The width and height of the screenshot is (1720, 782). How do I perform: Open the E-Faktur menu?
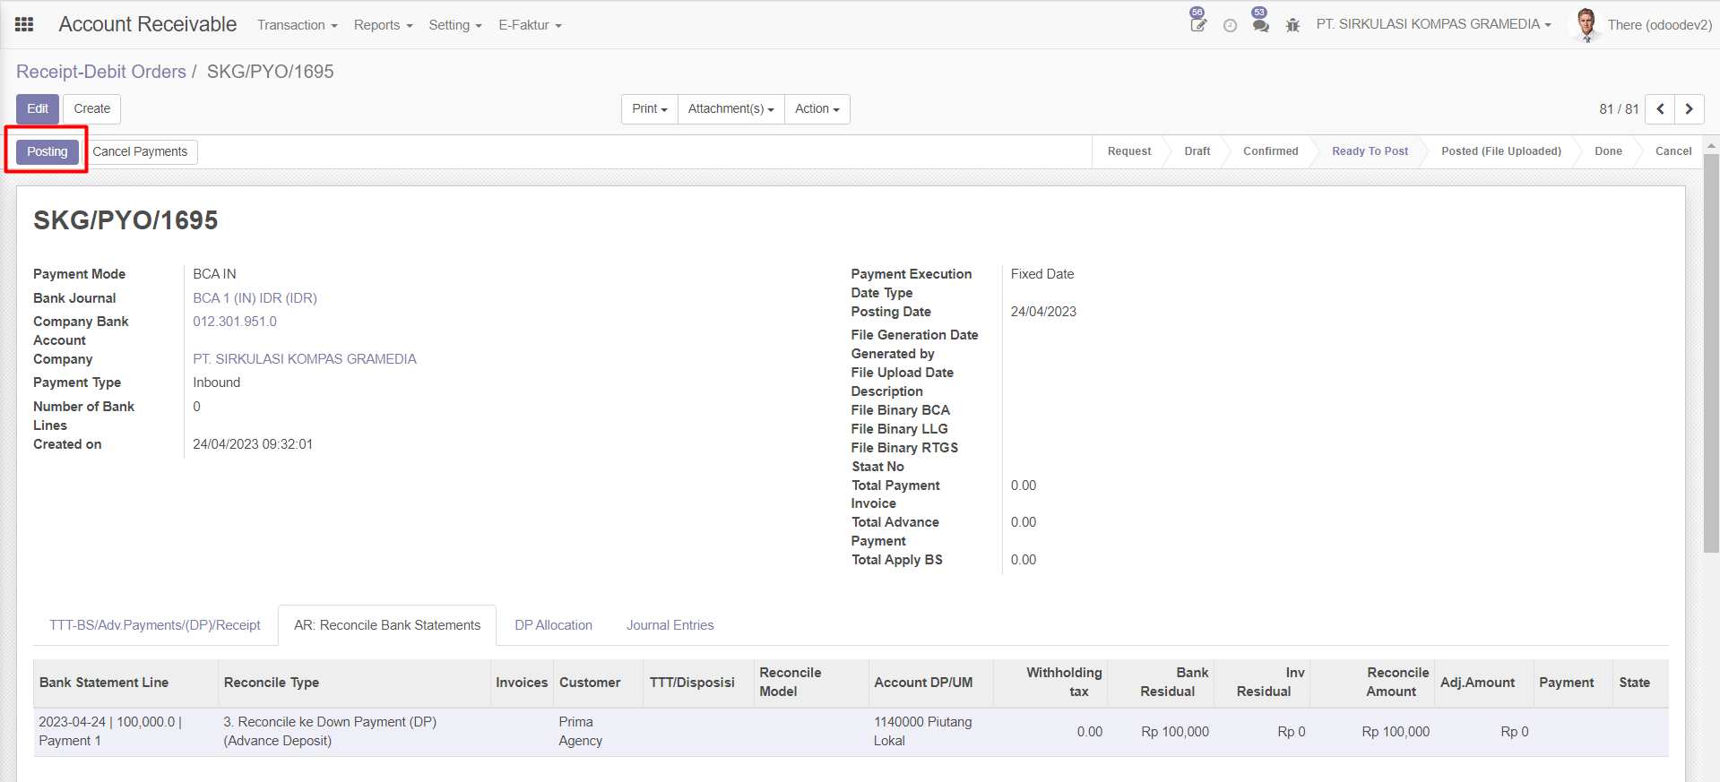(x=531, y=25)
